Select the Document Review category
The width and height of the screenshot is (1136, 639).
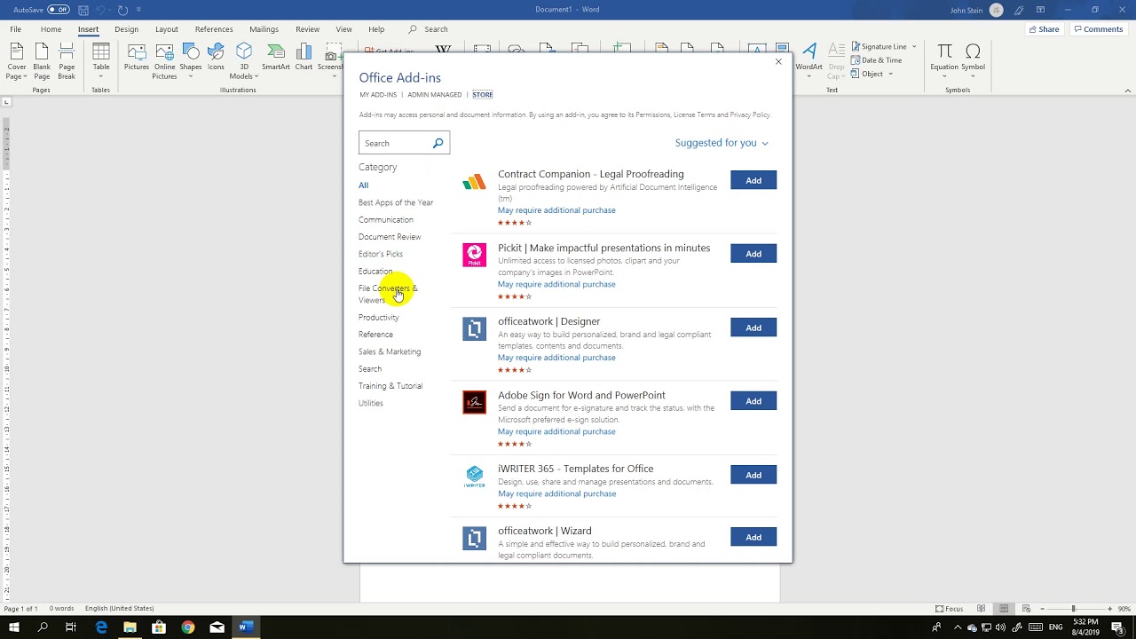coord(390,237)
